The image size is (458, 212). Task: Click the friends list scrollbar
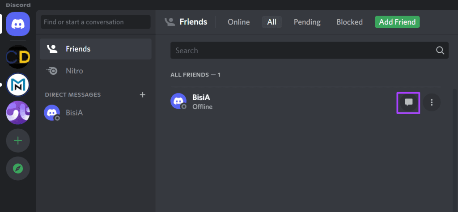[x=454, y=150]
